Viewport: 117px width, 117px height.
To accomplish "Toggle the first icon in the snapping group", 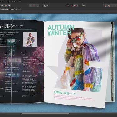I will [68, 6].
